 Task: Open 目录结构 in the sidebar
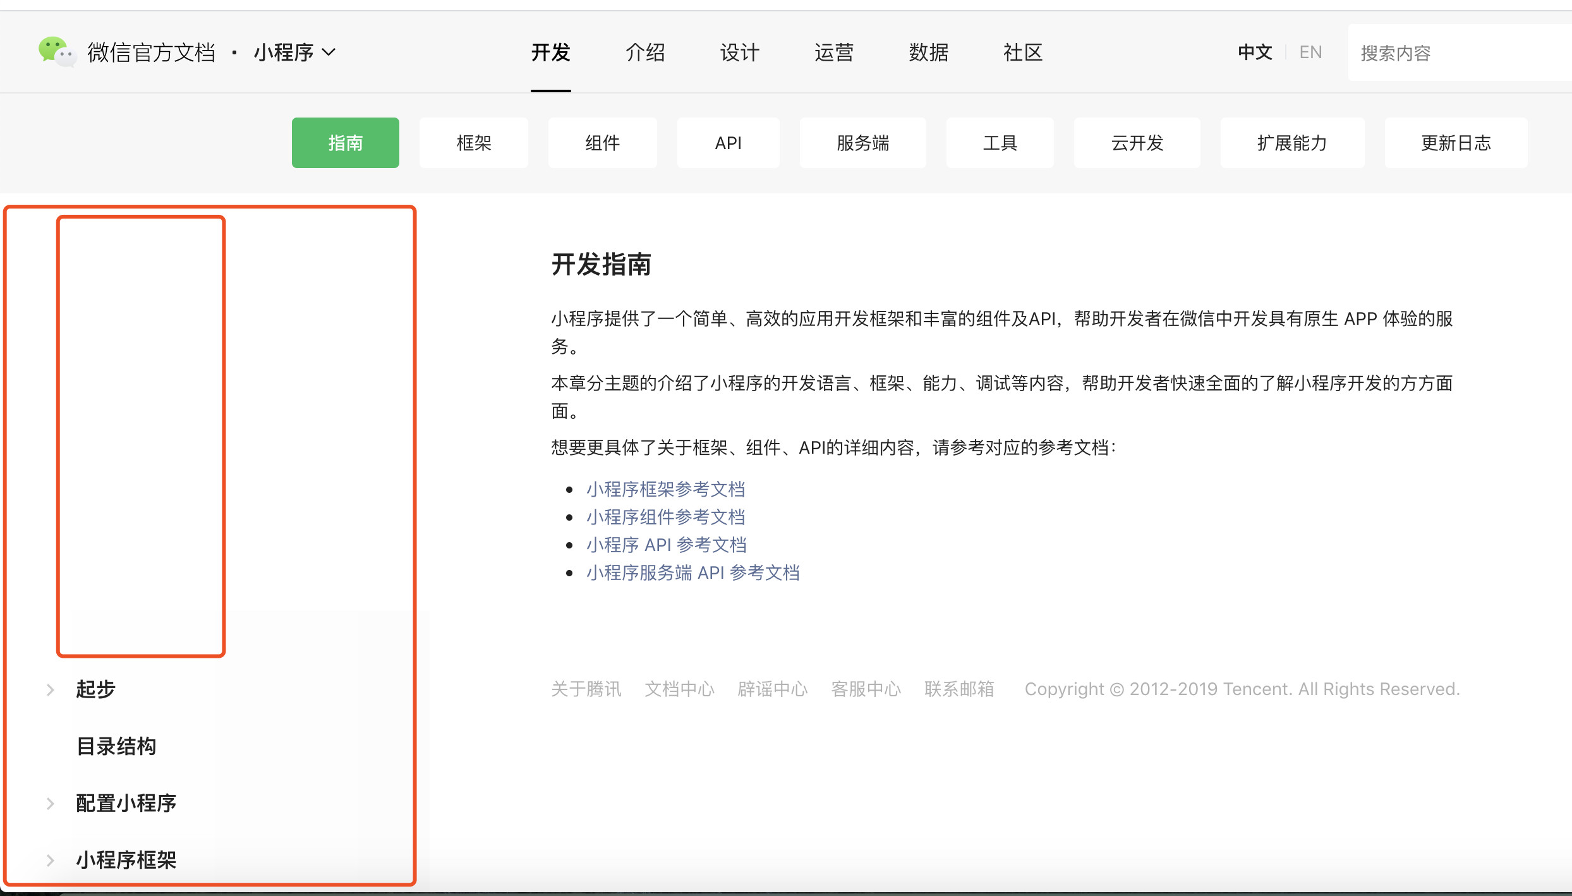[x=116, y=746]
